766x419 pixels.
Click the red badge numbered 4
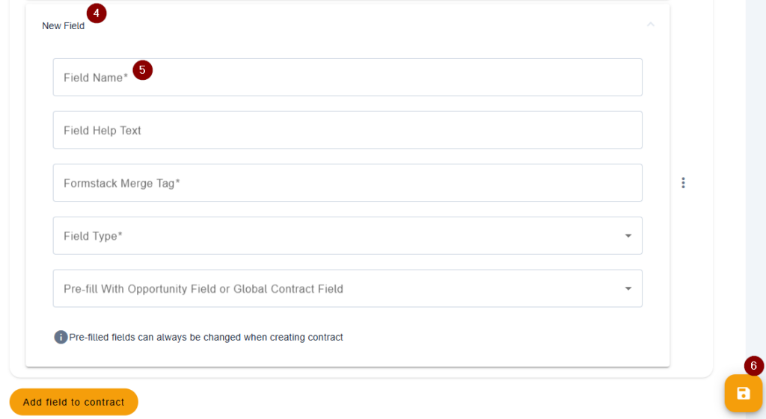pyautogui.click(x=96, y=13)
